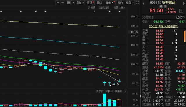The width and height of the screenshot is (186, 107).
Task: Click the 总值 239.0亿 market cap
Action: tap(179, 101)
